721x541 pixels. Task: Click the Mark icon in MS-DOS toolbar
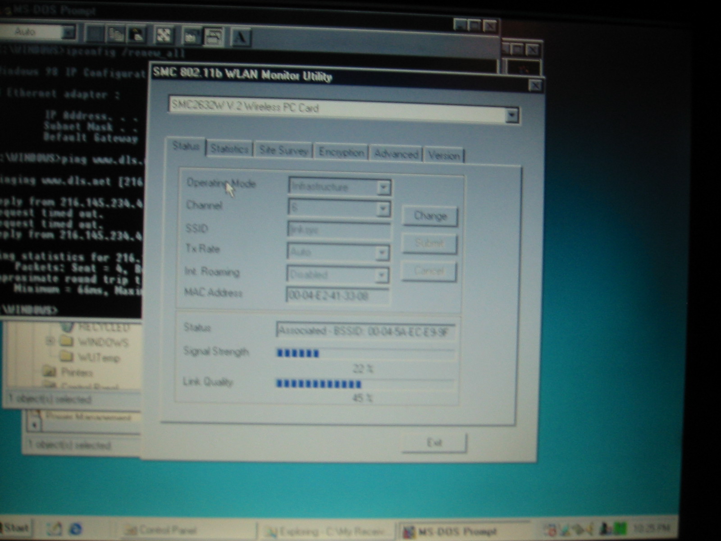click(94, 33)
